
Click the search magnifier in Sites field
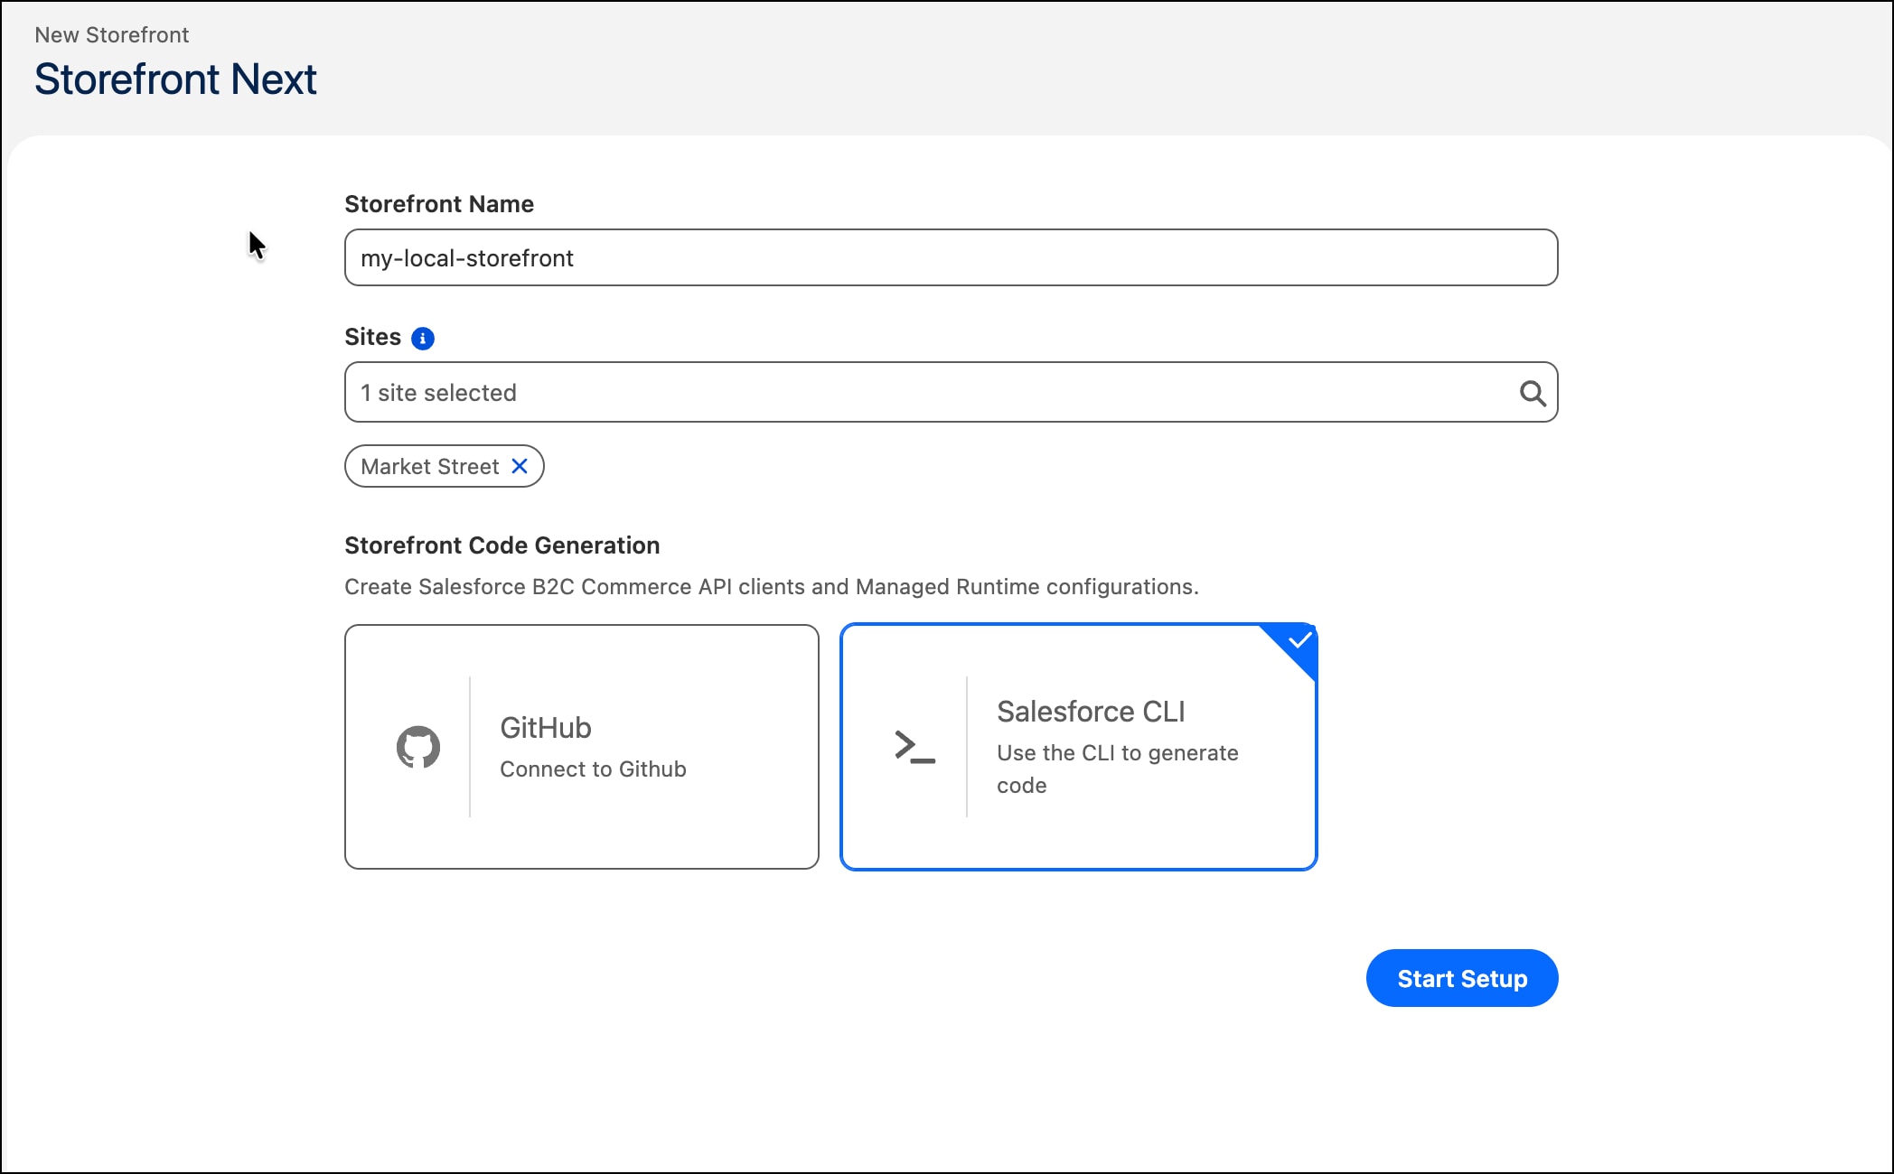pyautogui.click(x=1533, y=393)
